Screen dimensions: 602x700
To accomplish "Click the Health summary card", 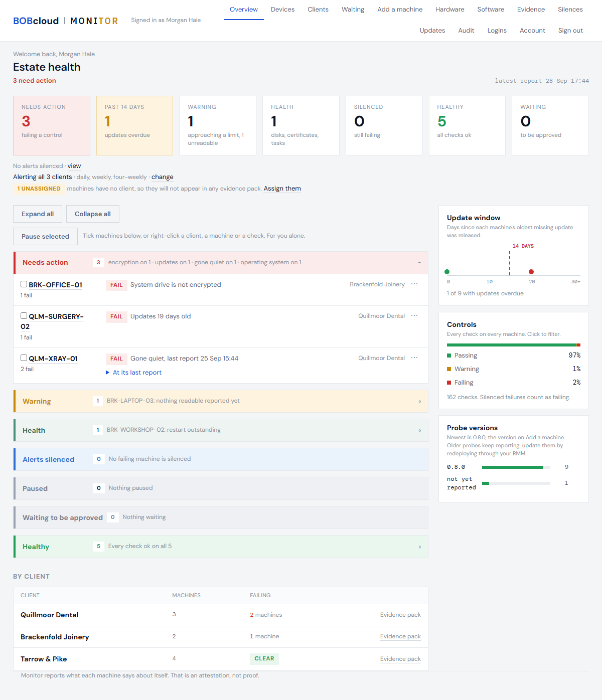I will [x=301, y=125].
